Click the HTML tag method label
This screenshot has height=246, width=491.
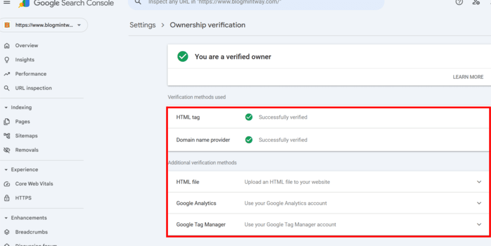pos(188,117)
